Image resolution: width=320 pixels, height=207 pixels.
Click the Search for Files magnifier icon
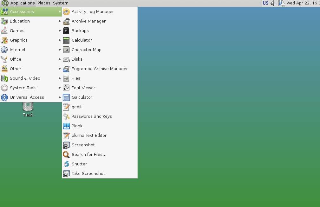tap(66, 155)
